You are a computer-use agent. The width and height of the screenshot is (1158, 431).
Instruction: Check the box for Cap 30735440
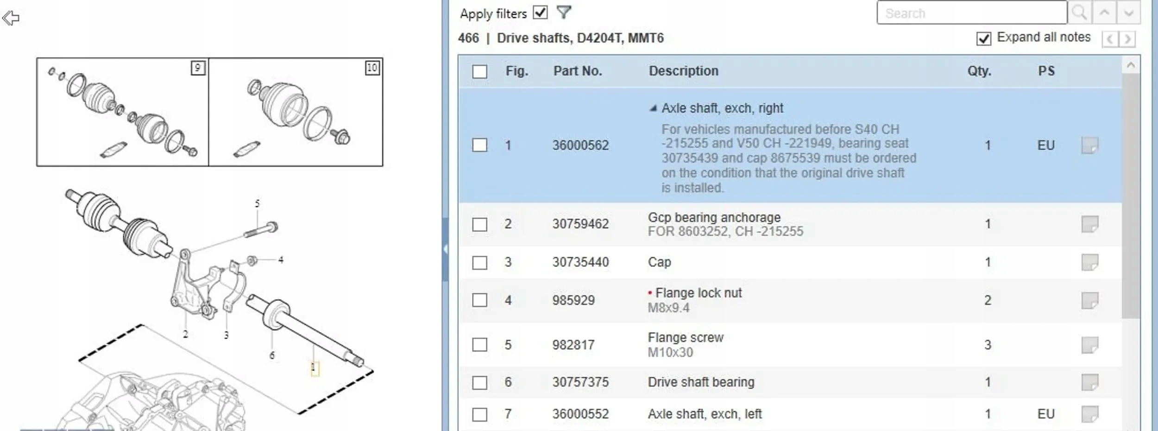tap(479, 263)
